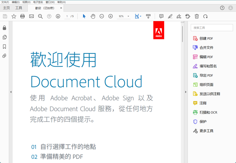236x163 pixels.
Task: Open the 电子签名 menu
Action: [x=38, y=2]
